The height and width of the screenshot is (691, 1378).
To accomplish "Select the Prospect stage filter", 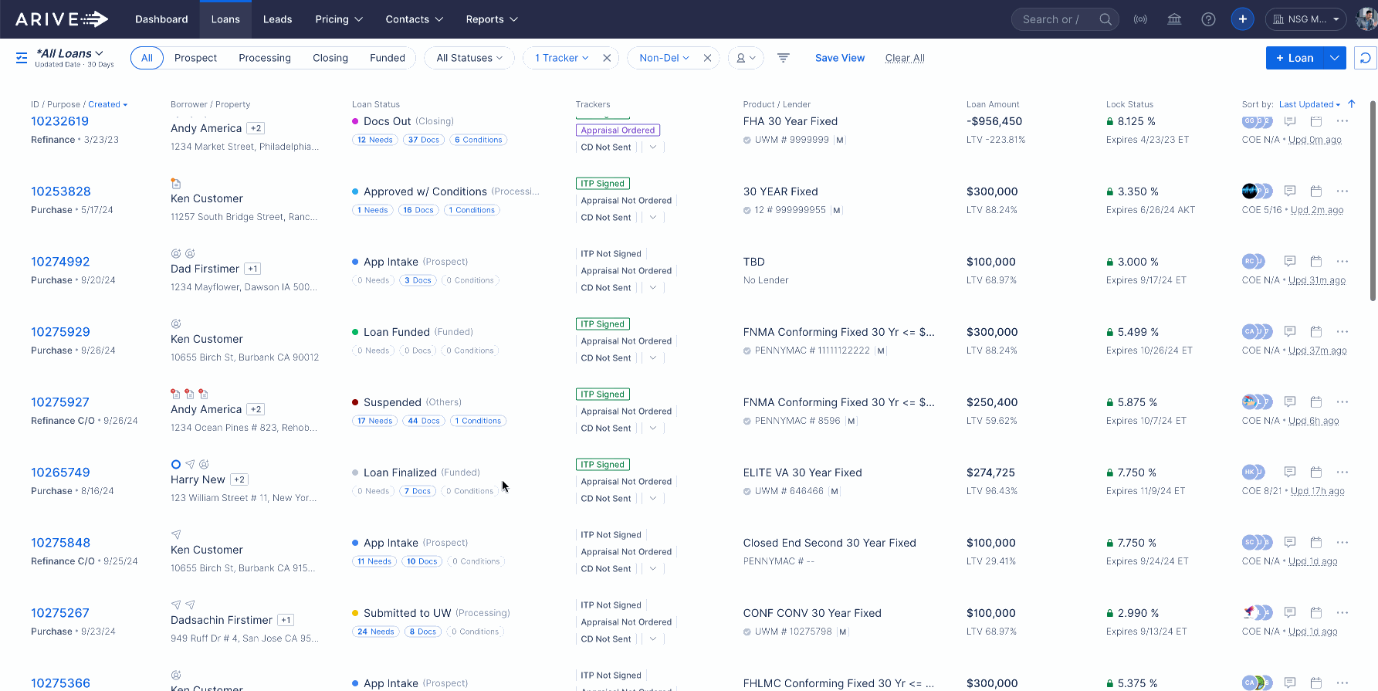I will pos(195,58).
